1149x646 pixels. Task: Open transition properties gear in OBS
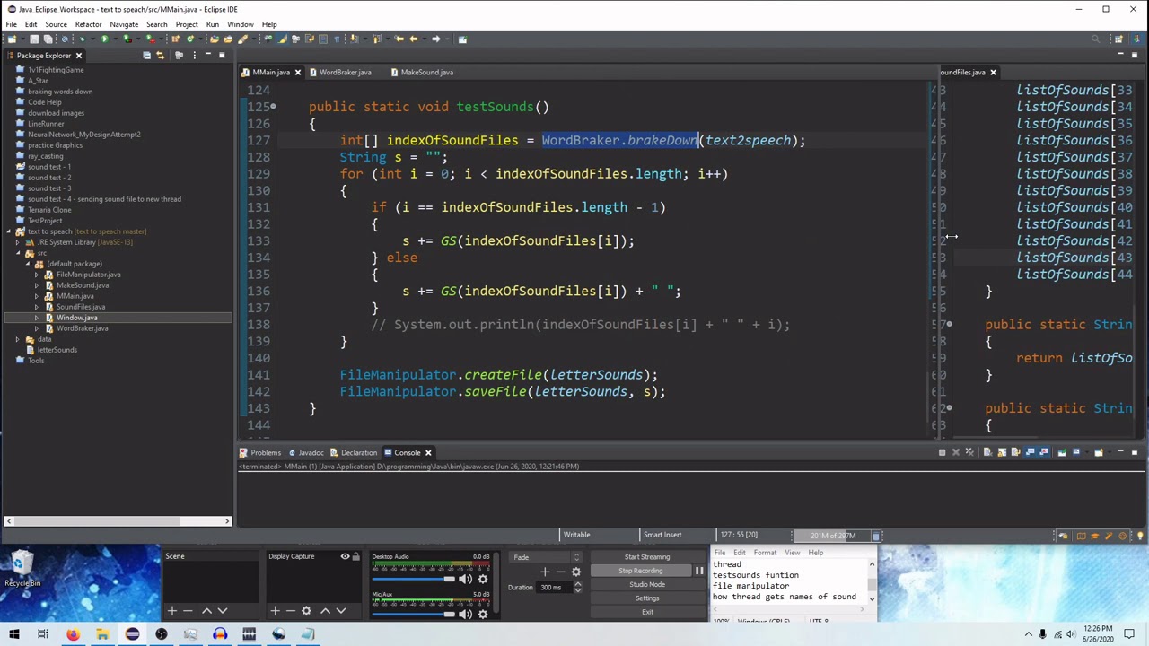(576, 572)
